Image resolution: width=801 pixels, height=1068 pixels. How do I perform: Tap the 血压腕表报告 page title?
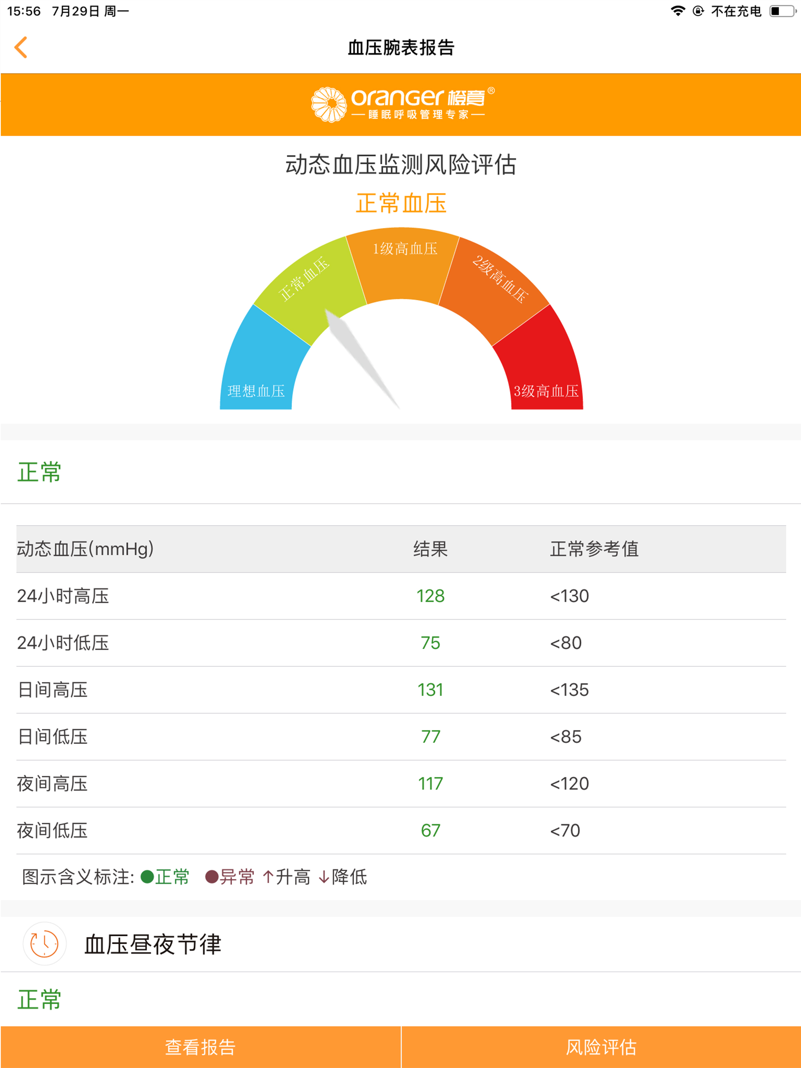401,47
